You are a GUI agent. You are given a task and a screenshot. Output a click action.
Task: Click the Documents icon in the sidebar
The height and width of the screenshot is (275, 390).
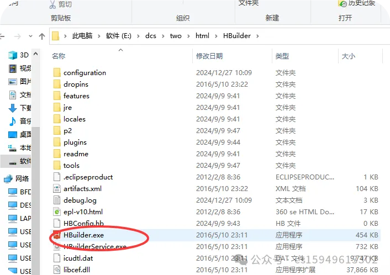[x=13, y=95]
